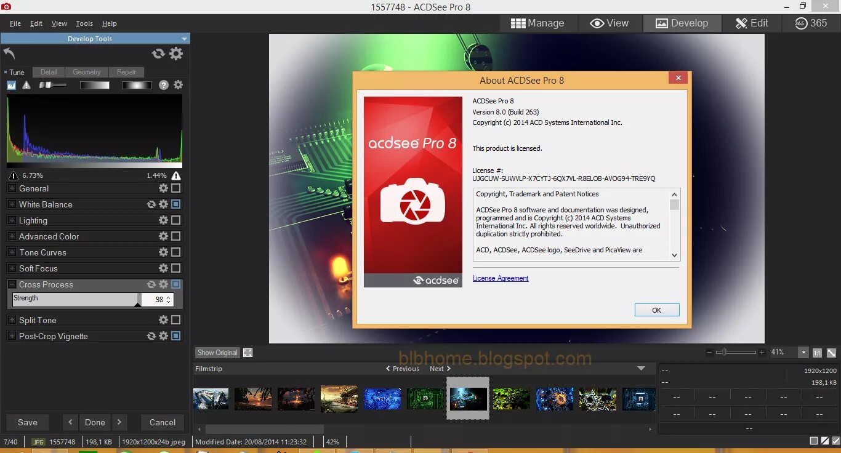
Task: Click OK in the About dialog
Action: click(x=657, y=310)
